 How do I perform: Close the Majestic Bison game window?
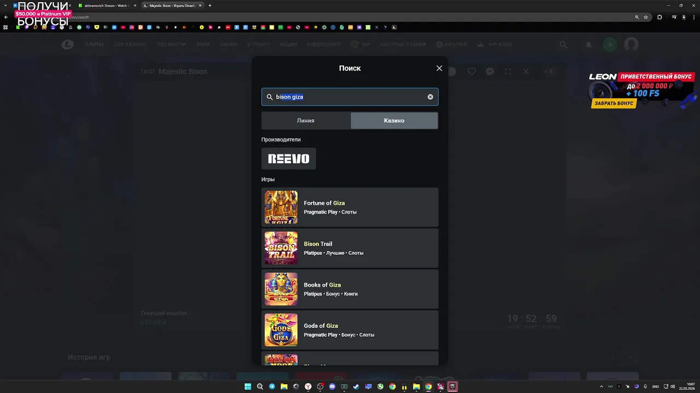coord(526,72)
